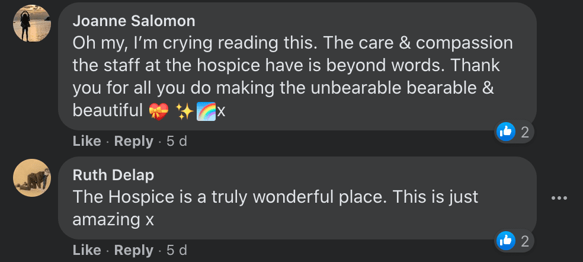Click the Joanne Salomon name link
The image size is (583, 262).
pos(134,21)
